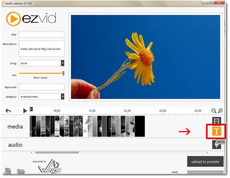230x178 pixels.
Task: Click the redo arrow above the timeline
Action: (x=17, y=110)
